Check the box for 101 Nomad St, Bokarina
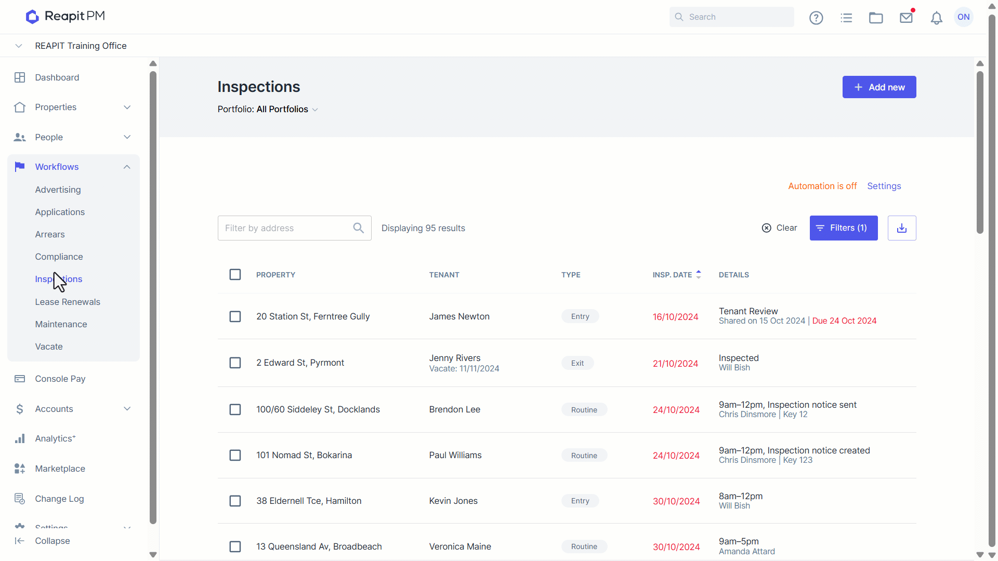Image resolution: width=998 pixels, height=561 pixels. point(235,455)
